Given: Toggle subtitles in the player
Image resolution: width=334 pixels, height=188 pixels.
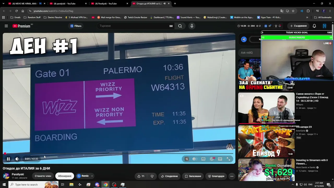Looking at the screenshot, I should tap(203, 159).
